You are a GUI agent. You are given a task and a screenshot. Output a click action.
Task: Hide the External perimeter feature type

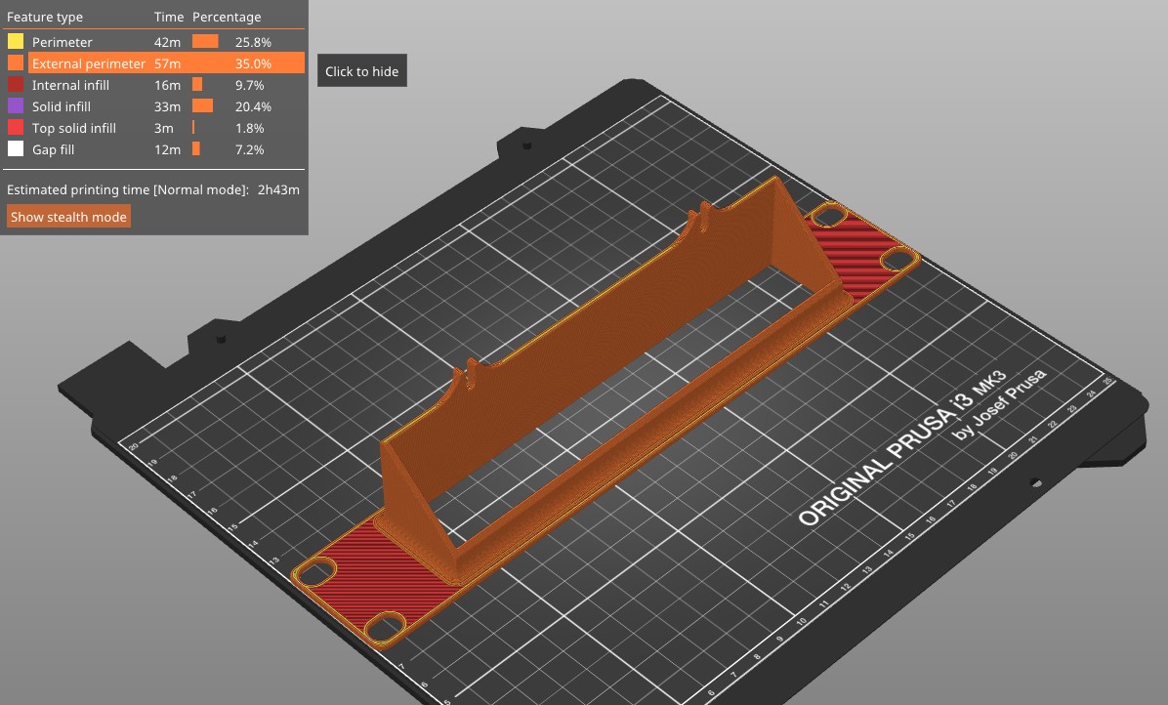(x=88, y=63)
